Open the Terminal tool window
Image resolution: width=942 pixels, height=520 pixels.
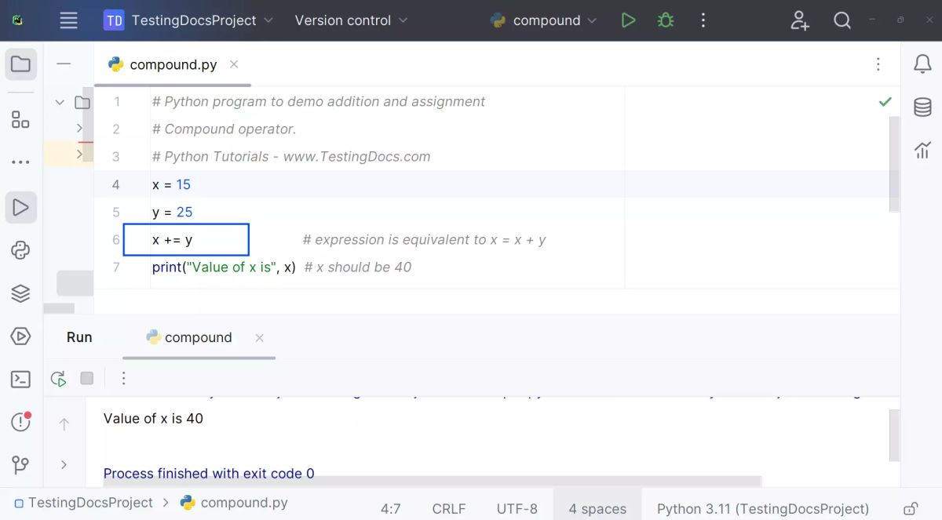(20, 380)
